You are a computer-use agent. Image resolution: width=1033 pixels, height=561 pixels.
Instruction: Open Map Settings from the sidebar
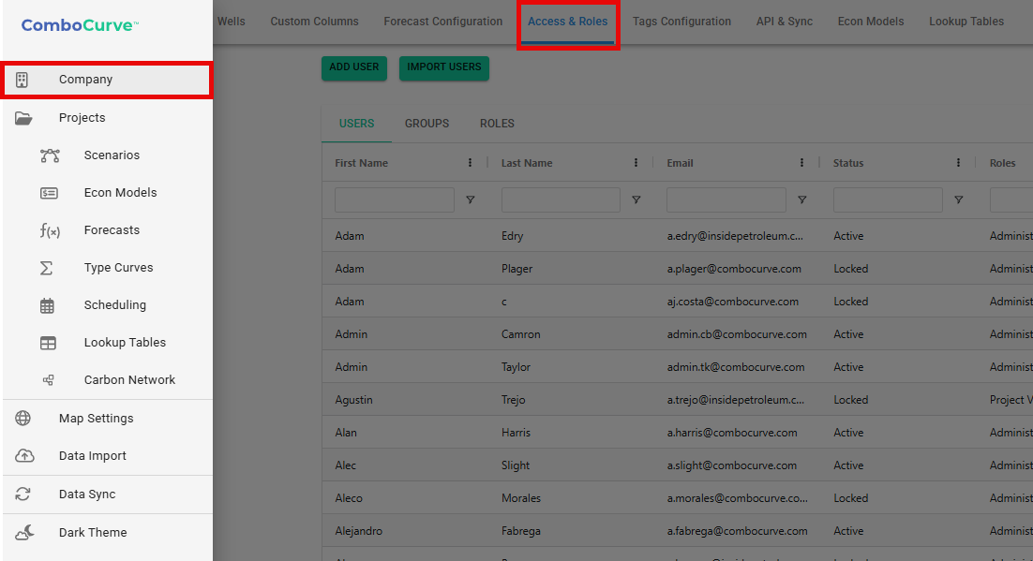[x=96, y=419]
